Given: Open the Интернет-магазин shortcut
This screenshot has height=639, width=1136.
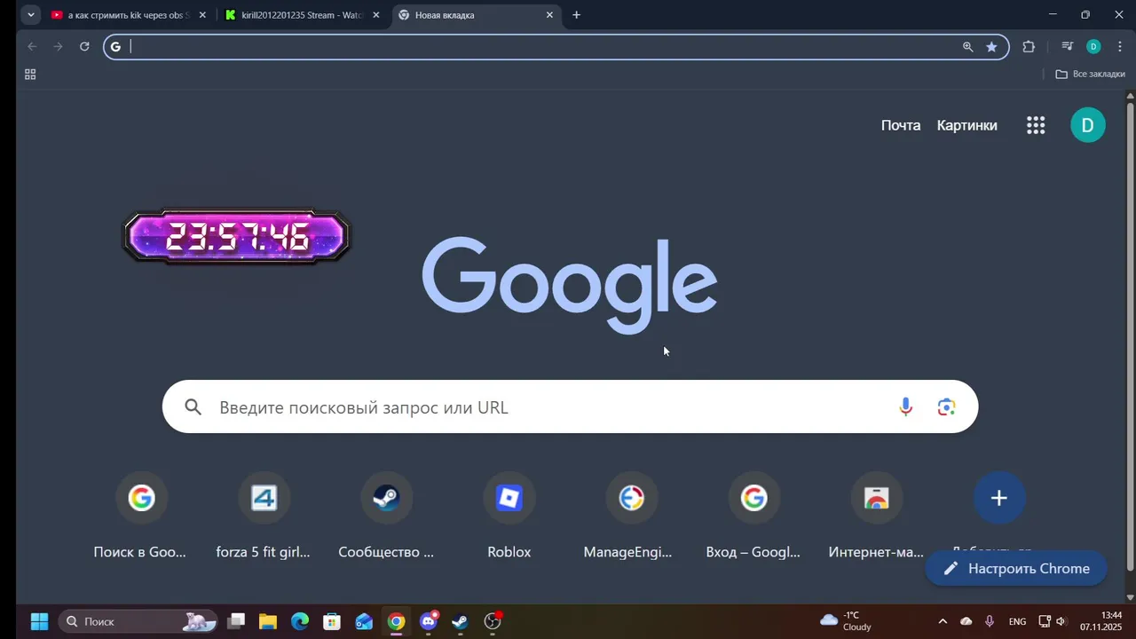Looking at the screenshot, I should click(876, 517).
